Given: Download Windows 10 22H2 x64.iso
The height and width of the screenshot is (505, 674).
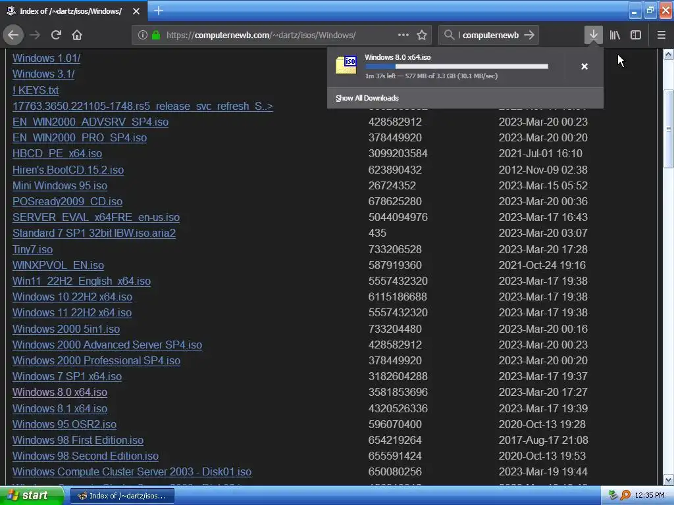Looking at the screenshot, I should click(72, 297).
